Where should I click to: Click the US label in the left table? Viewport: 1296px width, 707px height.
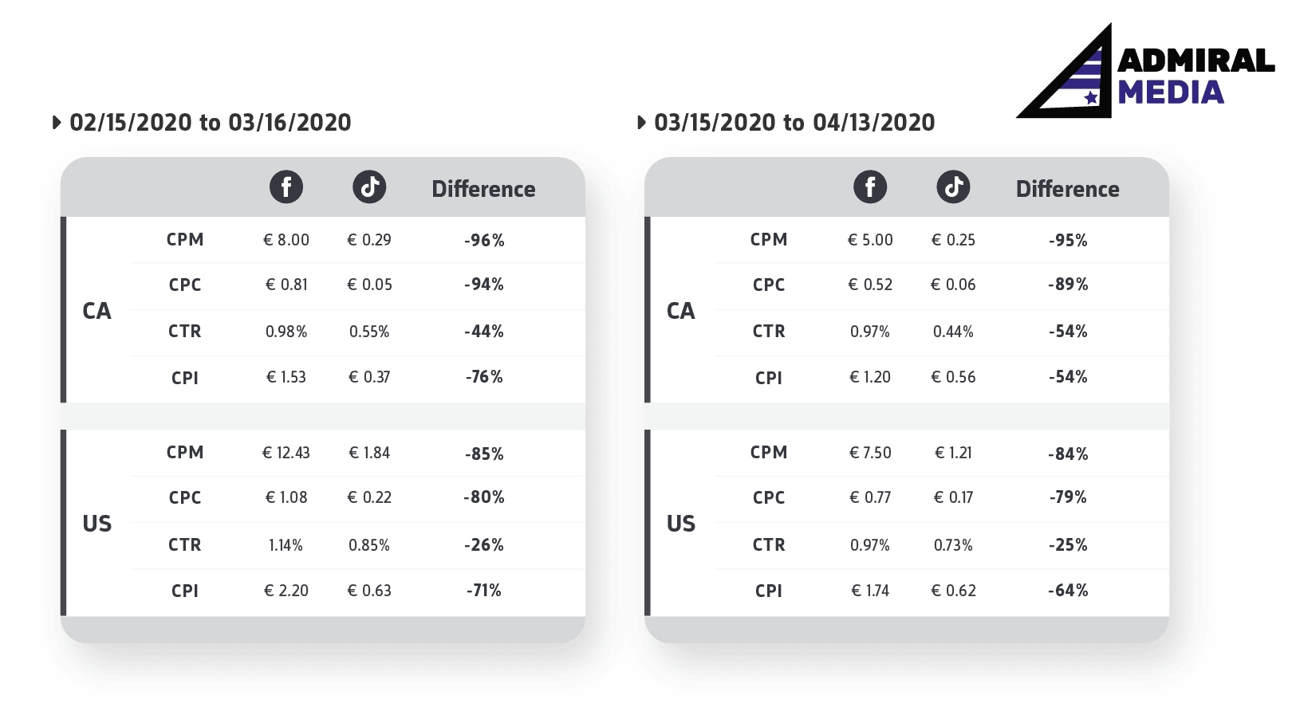click(x=97, y=524)
